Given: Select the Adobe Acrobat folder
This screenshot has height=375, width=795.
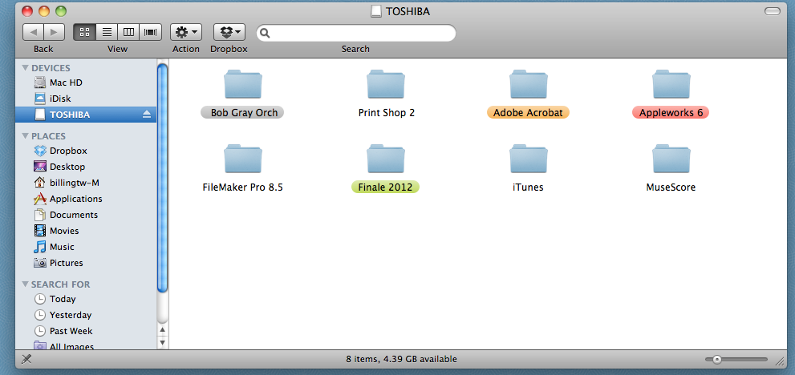Looking at the screenshot, I should click(529, 84).
